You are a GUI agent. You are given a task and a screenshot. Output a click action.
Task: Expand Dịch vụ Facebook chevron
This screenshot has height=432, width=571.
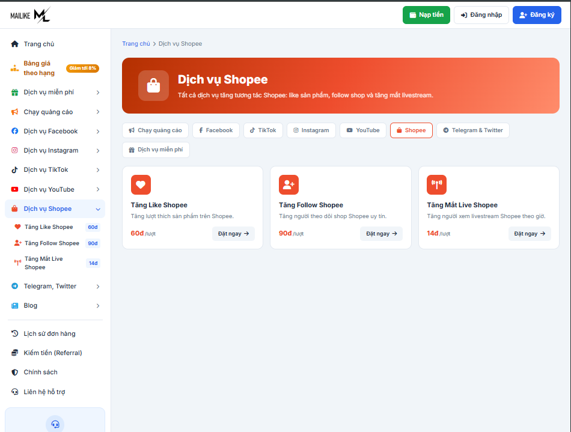point(98,132)
